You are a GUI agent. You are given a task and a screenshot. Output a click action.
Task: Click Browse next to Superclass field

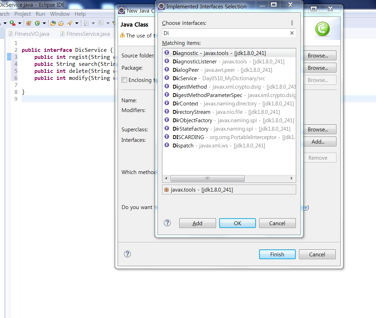[x=320, y=129]
